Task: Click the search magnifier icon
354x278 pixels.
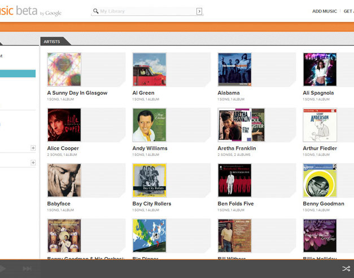Action: coord(96,11)
